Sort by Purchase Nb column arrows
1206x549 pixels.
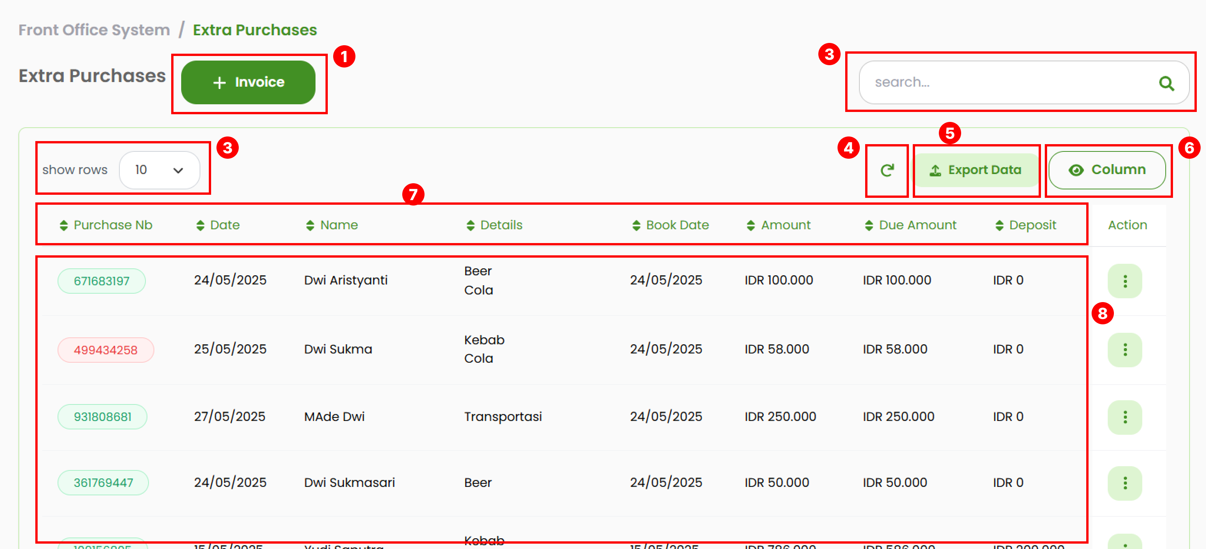[x=64, y=225]
